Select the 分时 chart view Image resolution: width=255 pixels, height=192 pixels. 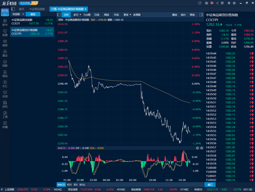(x=66, y=15)
